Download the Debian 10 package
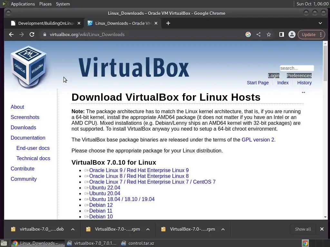 click(x=101, y=216)
